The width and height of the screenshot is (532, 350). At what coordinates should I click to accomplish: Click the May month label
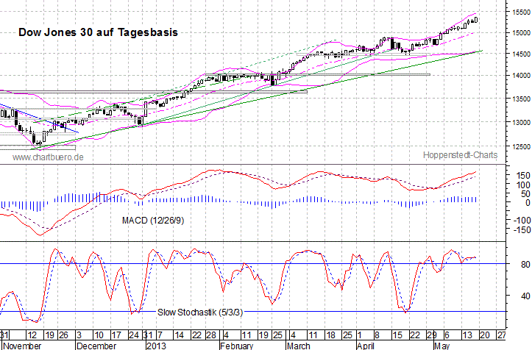pos(441,346)
